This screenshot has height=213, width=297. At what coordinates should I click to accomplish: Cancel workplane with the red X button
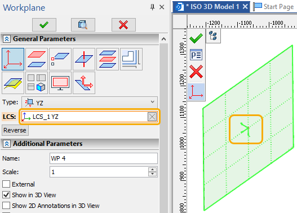(123, 25)
